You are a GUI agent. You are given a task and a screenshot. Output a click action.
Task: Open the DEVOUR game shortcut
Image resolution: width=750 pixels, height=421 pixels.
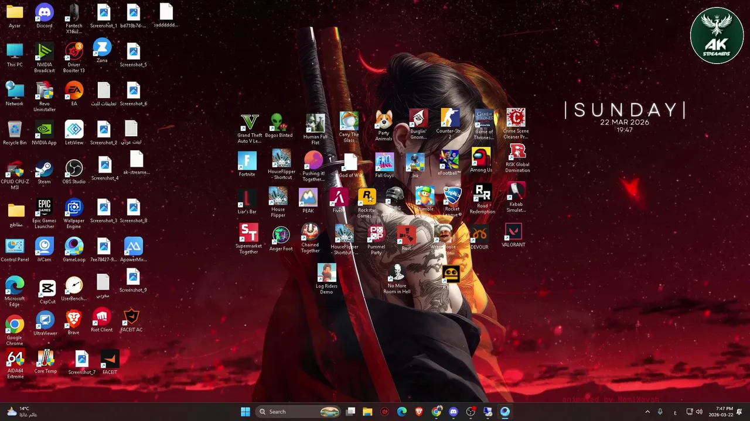479,237
